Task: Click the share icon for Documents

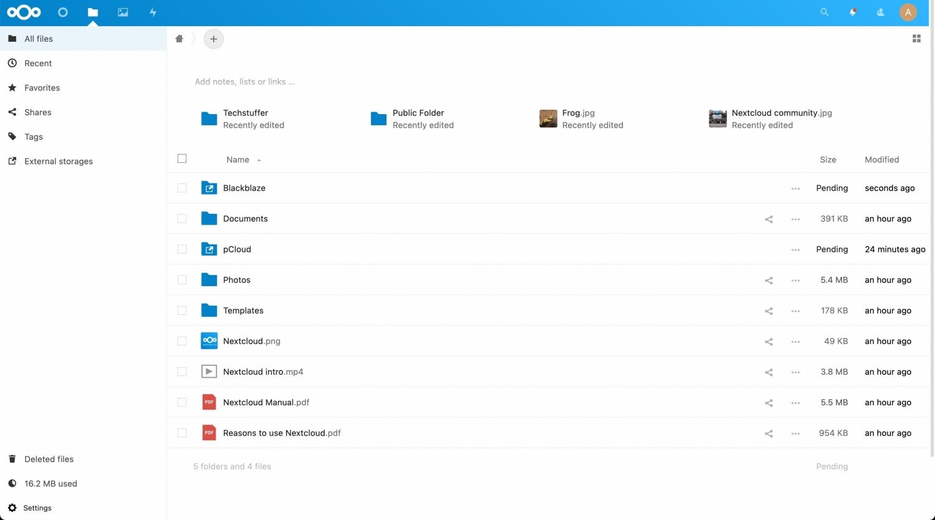Action: [x=769, y=219]
